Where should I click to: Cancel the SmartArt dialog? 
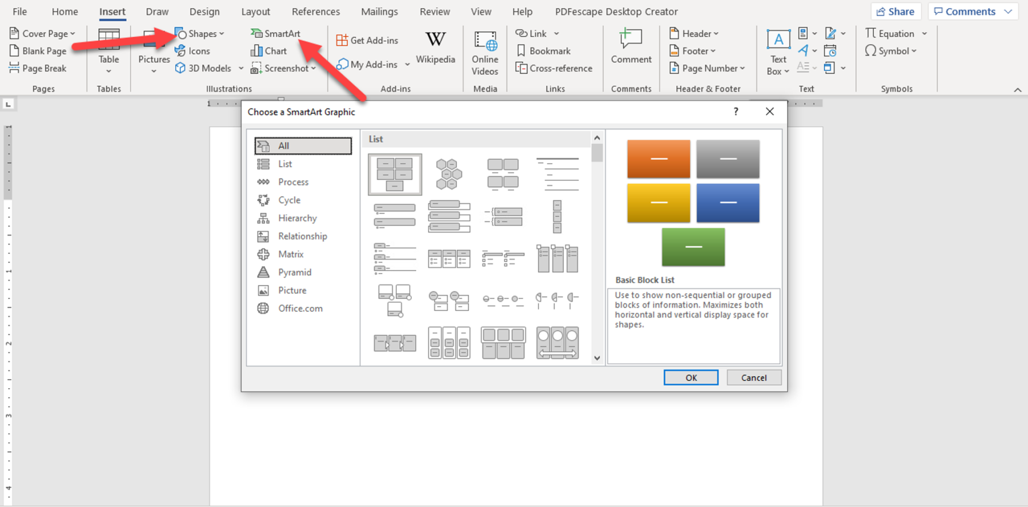tap(753, 378)
